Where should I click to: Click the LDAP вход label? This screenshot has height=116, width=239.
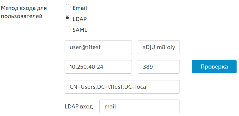click(x=79, y=107)
